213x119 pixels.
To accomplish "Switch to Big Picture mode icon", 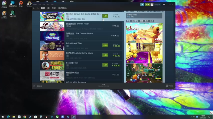I will tap(164, 4).
